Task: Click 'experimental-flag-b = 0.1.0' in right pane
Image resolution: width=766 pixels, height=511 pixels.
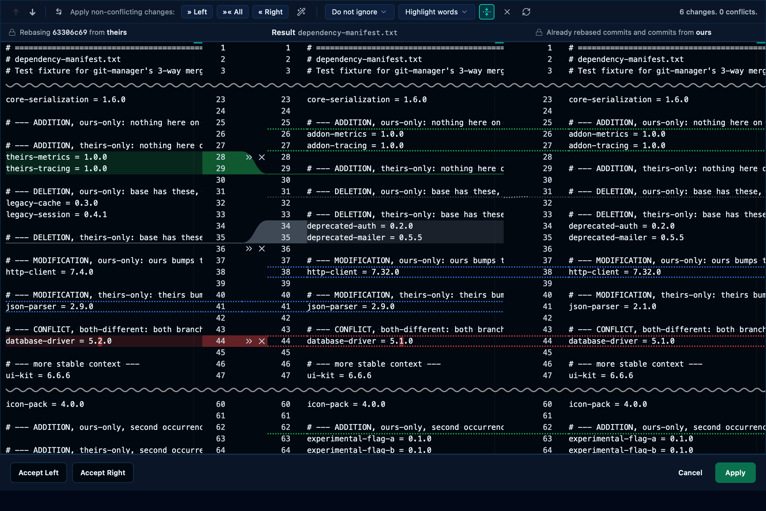Action: [631, 450]
